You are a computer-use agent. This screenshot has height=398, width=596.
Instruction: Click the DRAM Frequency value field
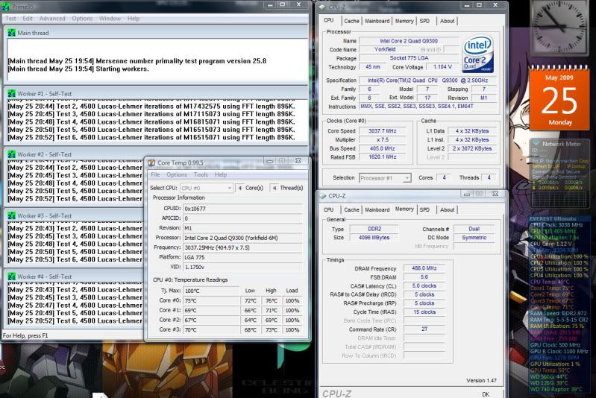click(x=424, y=268)
